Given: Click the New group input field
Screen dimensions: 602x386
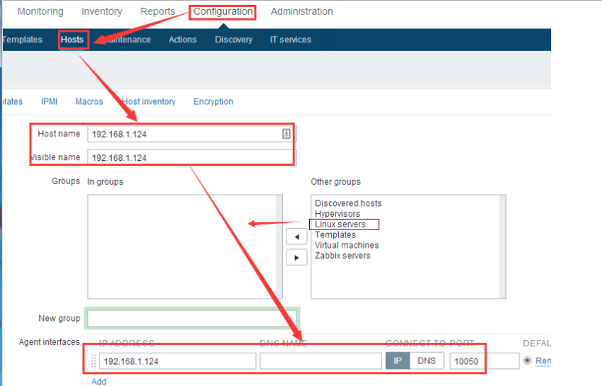Looking at the screenshot, I should point(192,318).
